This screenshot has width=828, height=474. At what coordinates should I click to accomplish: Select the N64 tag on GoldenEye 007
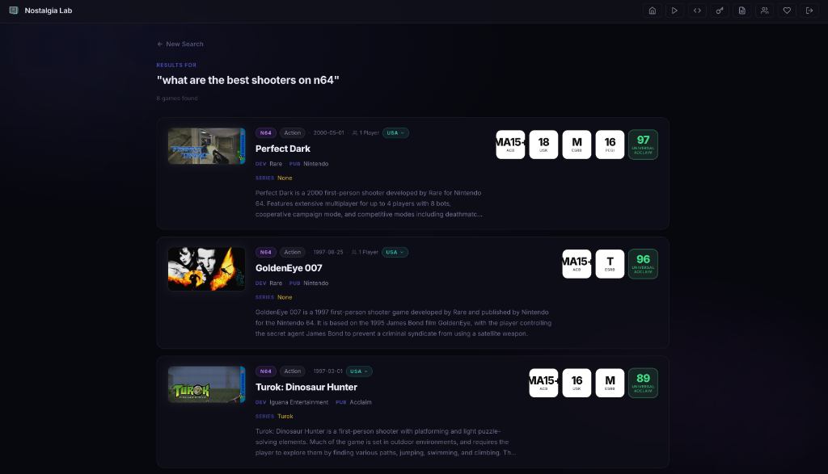point(265,252)
